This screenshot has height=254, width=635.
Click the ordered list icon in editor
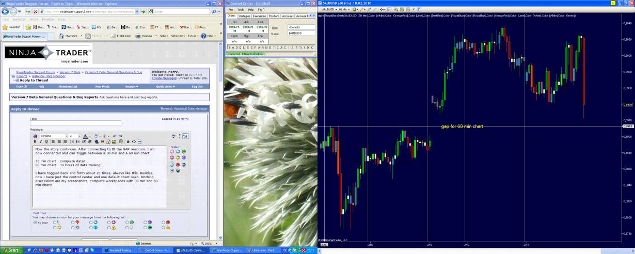pyautogui.click(x=72, y=141)
